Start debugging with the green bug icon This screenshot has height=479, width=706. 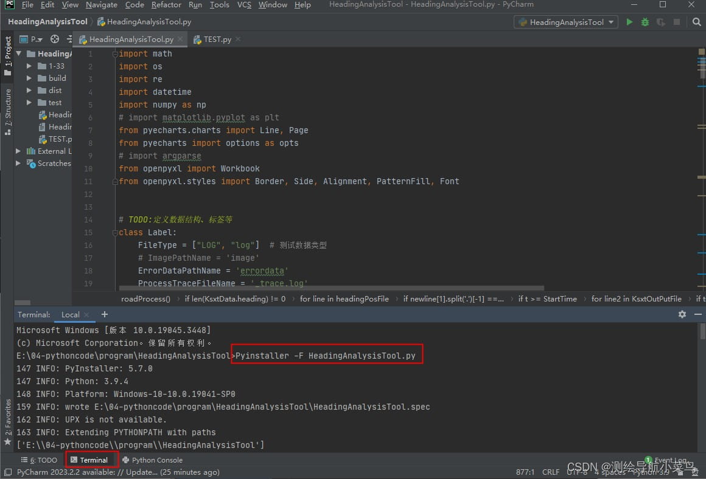pos(645,22)
